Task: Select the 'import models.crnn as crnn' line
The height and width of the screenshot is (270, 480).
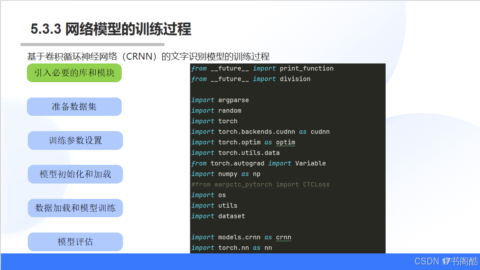Action: [x=241, y=237]
